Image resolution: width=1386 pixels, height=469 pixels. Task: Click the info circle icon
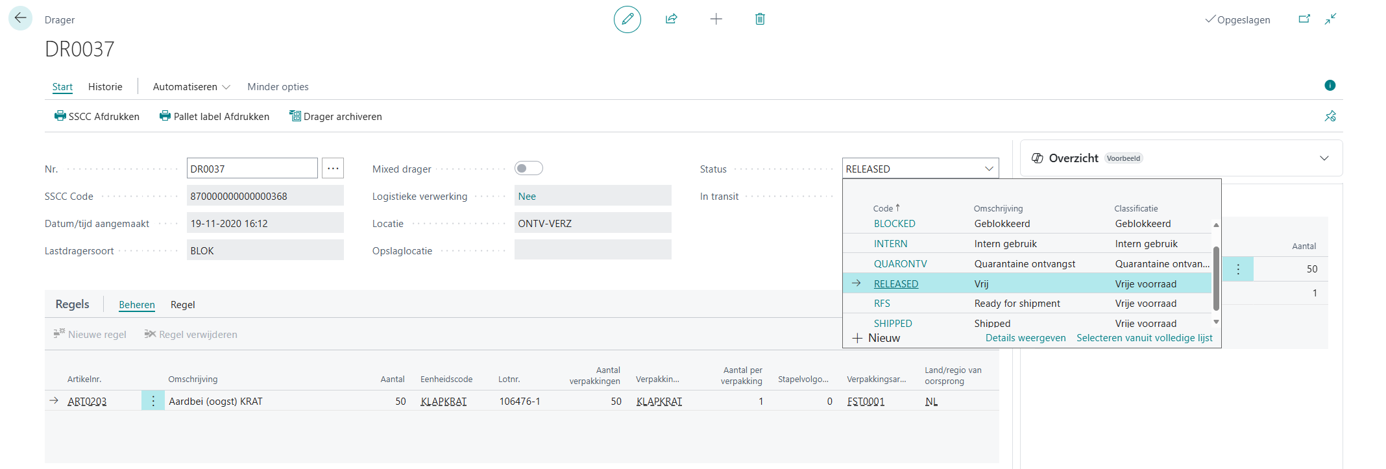pos(1330,86)
